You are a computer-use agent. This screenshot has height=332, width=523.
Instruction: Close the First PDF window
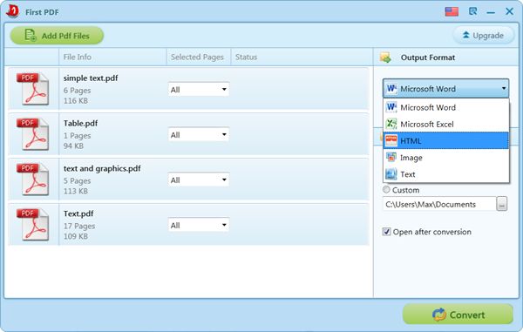509,11
